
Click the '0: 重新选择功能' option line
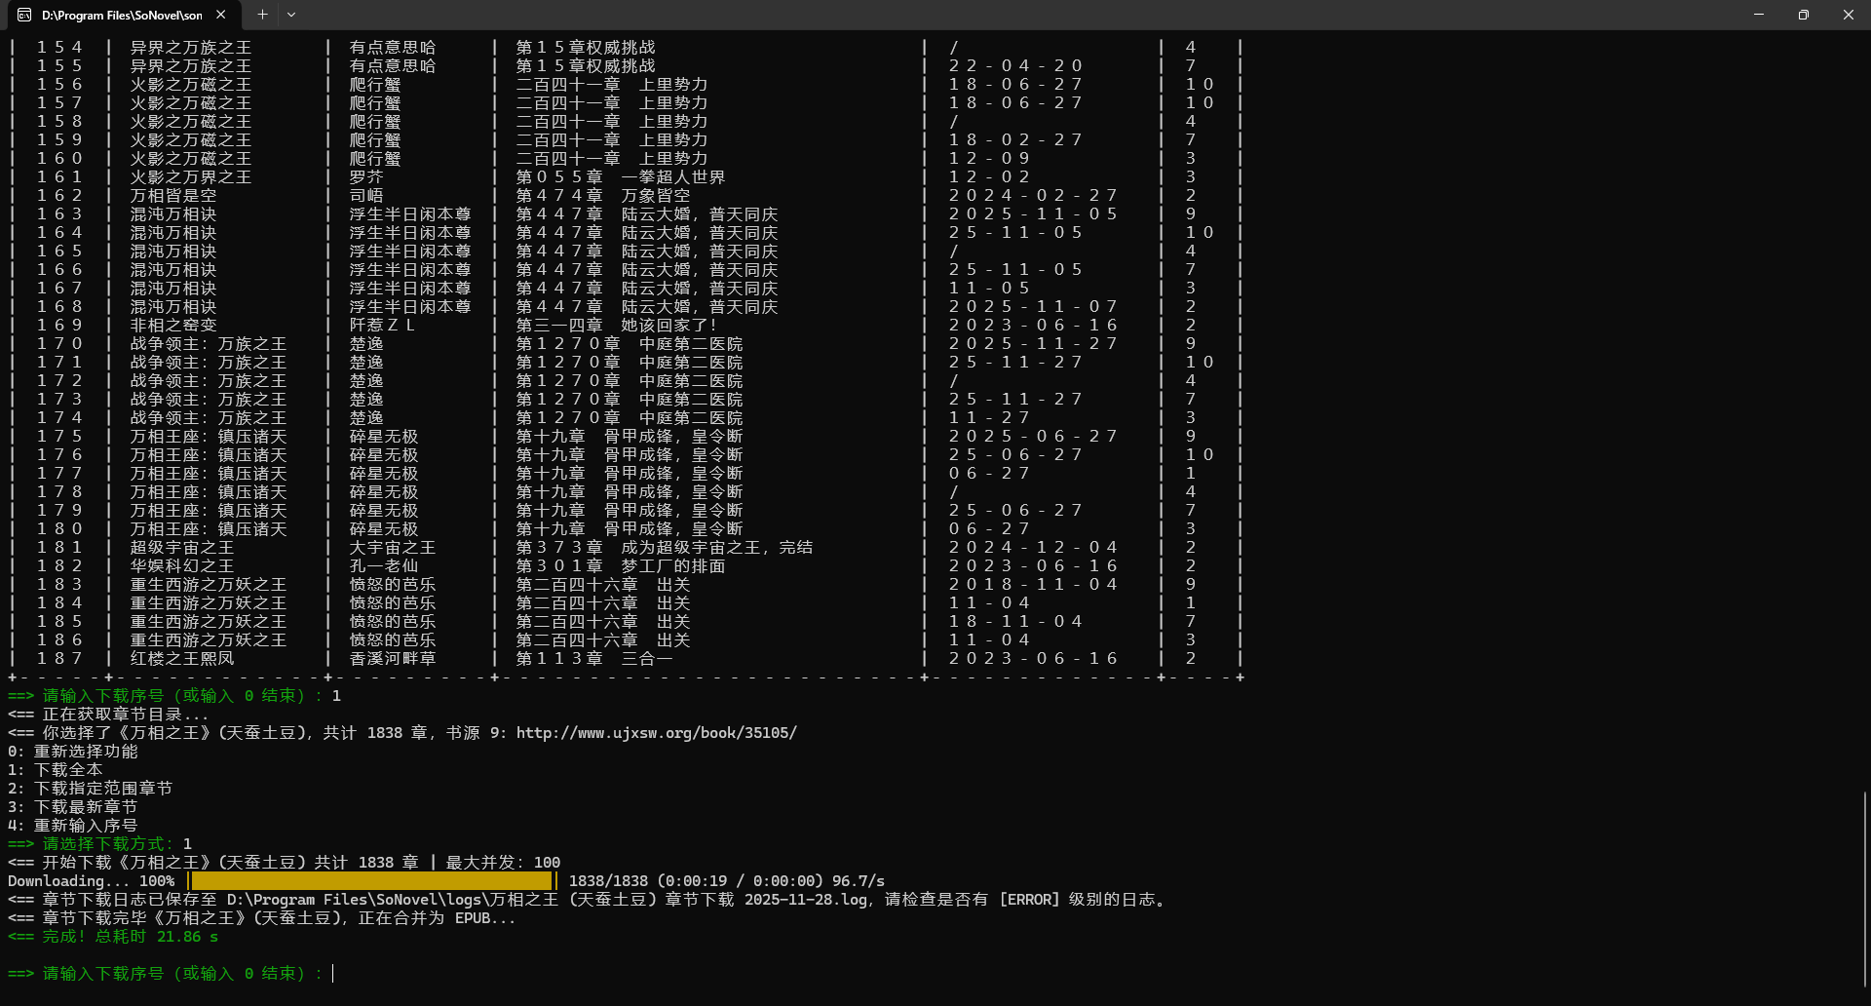click(72, 751)
